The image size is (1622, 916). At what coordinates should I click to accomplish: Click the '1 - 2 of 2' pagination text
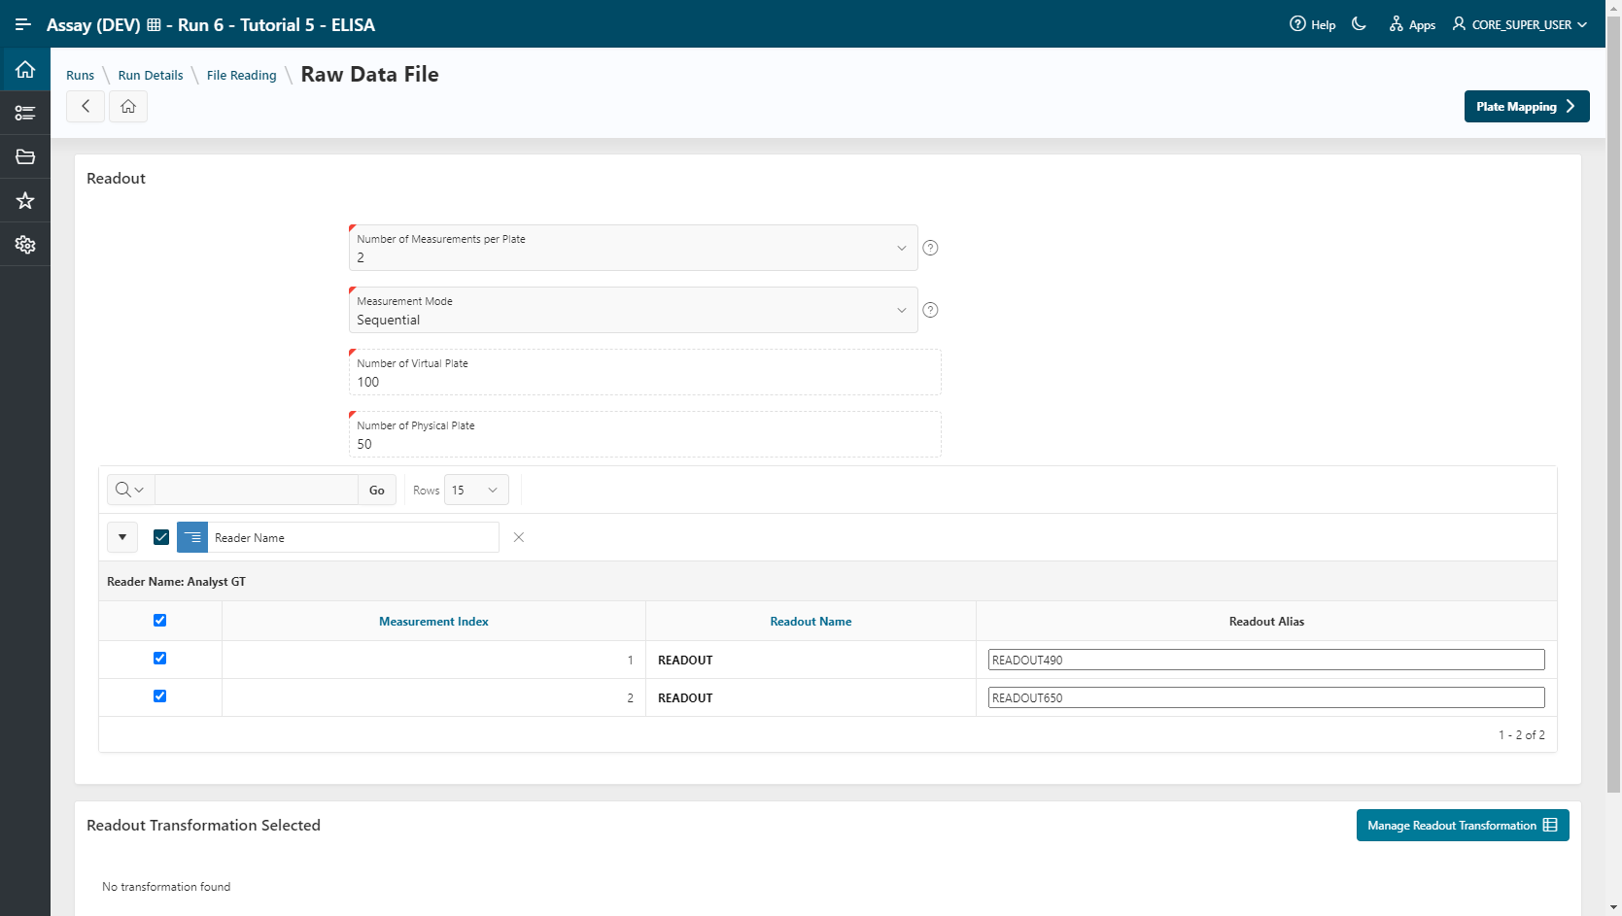tap(1521, 734)
